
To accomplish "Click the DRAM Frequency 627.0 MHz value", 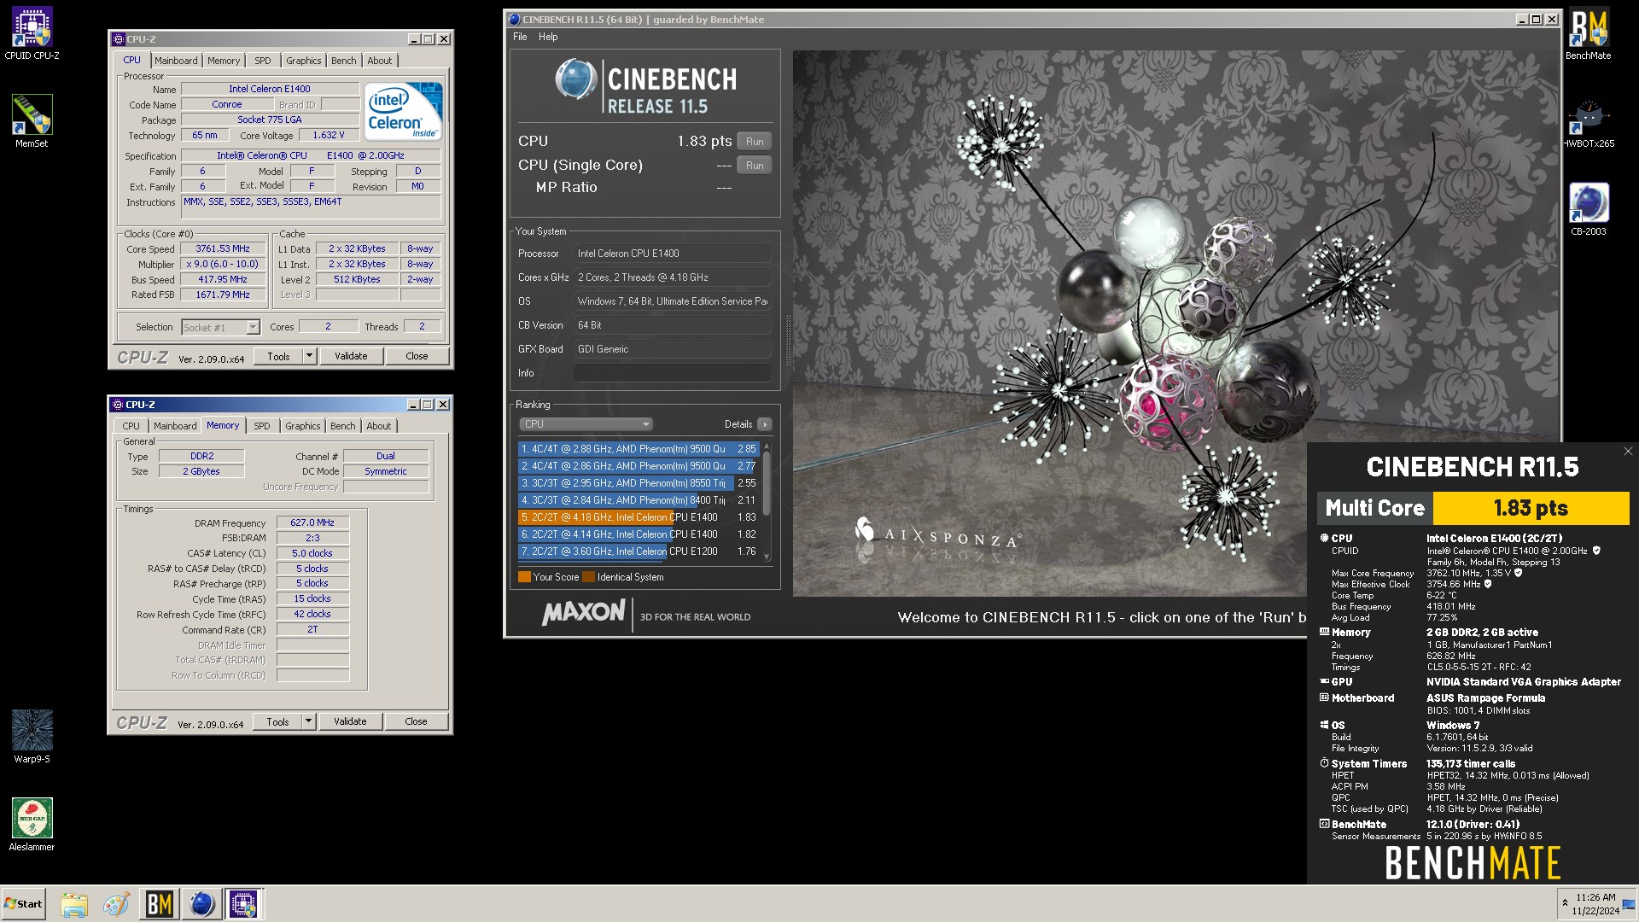I will [x=312, y=522].
